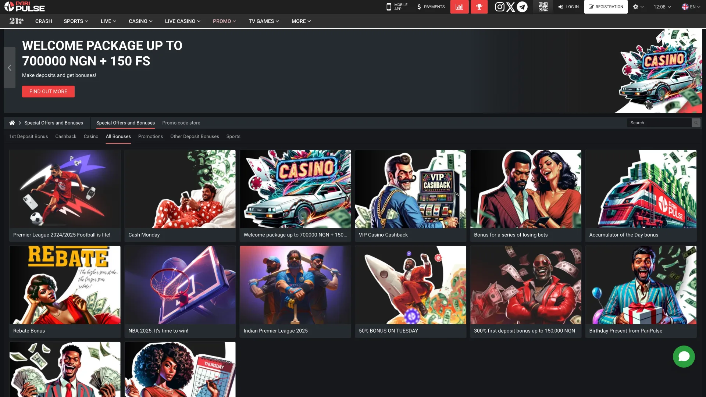Open Welcome package 700000 NGN card
Image resolution: width=706 pixels, height=397 pixels.
coord(295,196)
